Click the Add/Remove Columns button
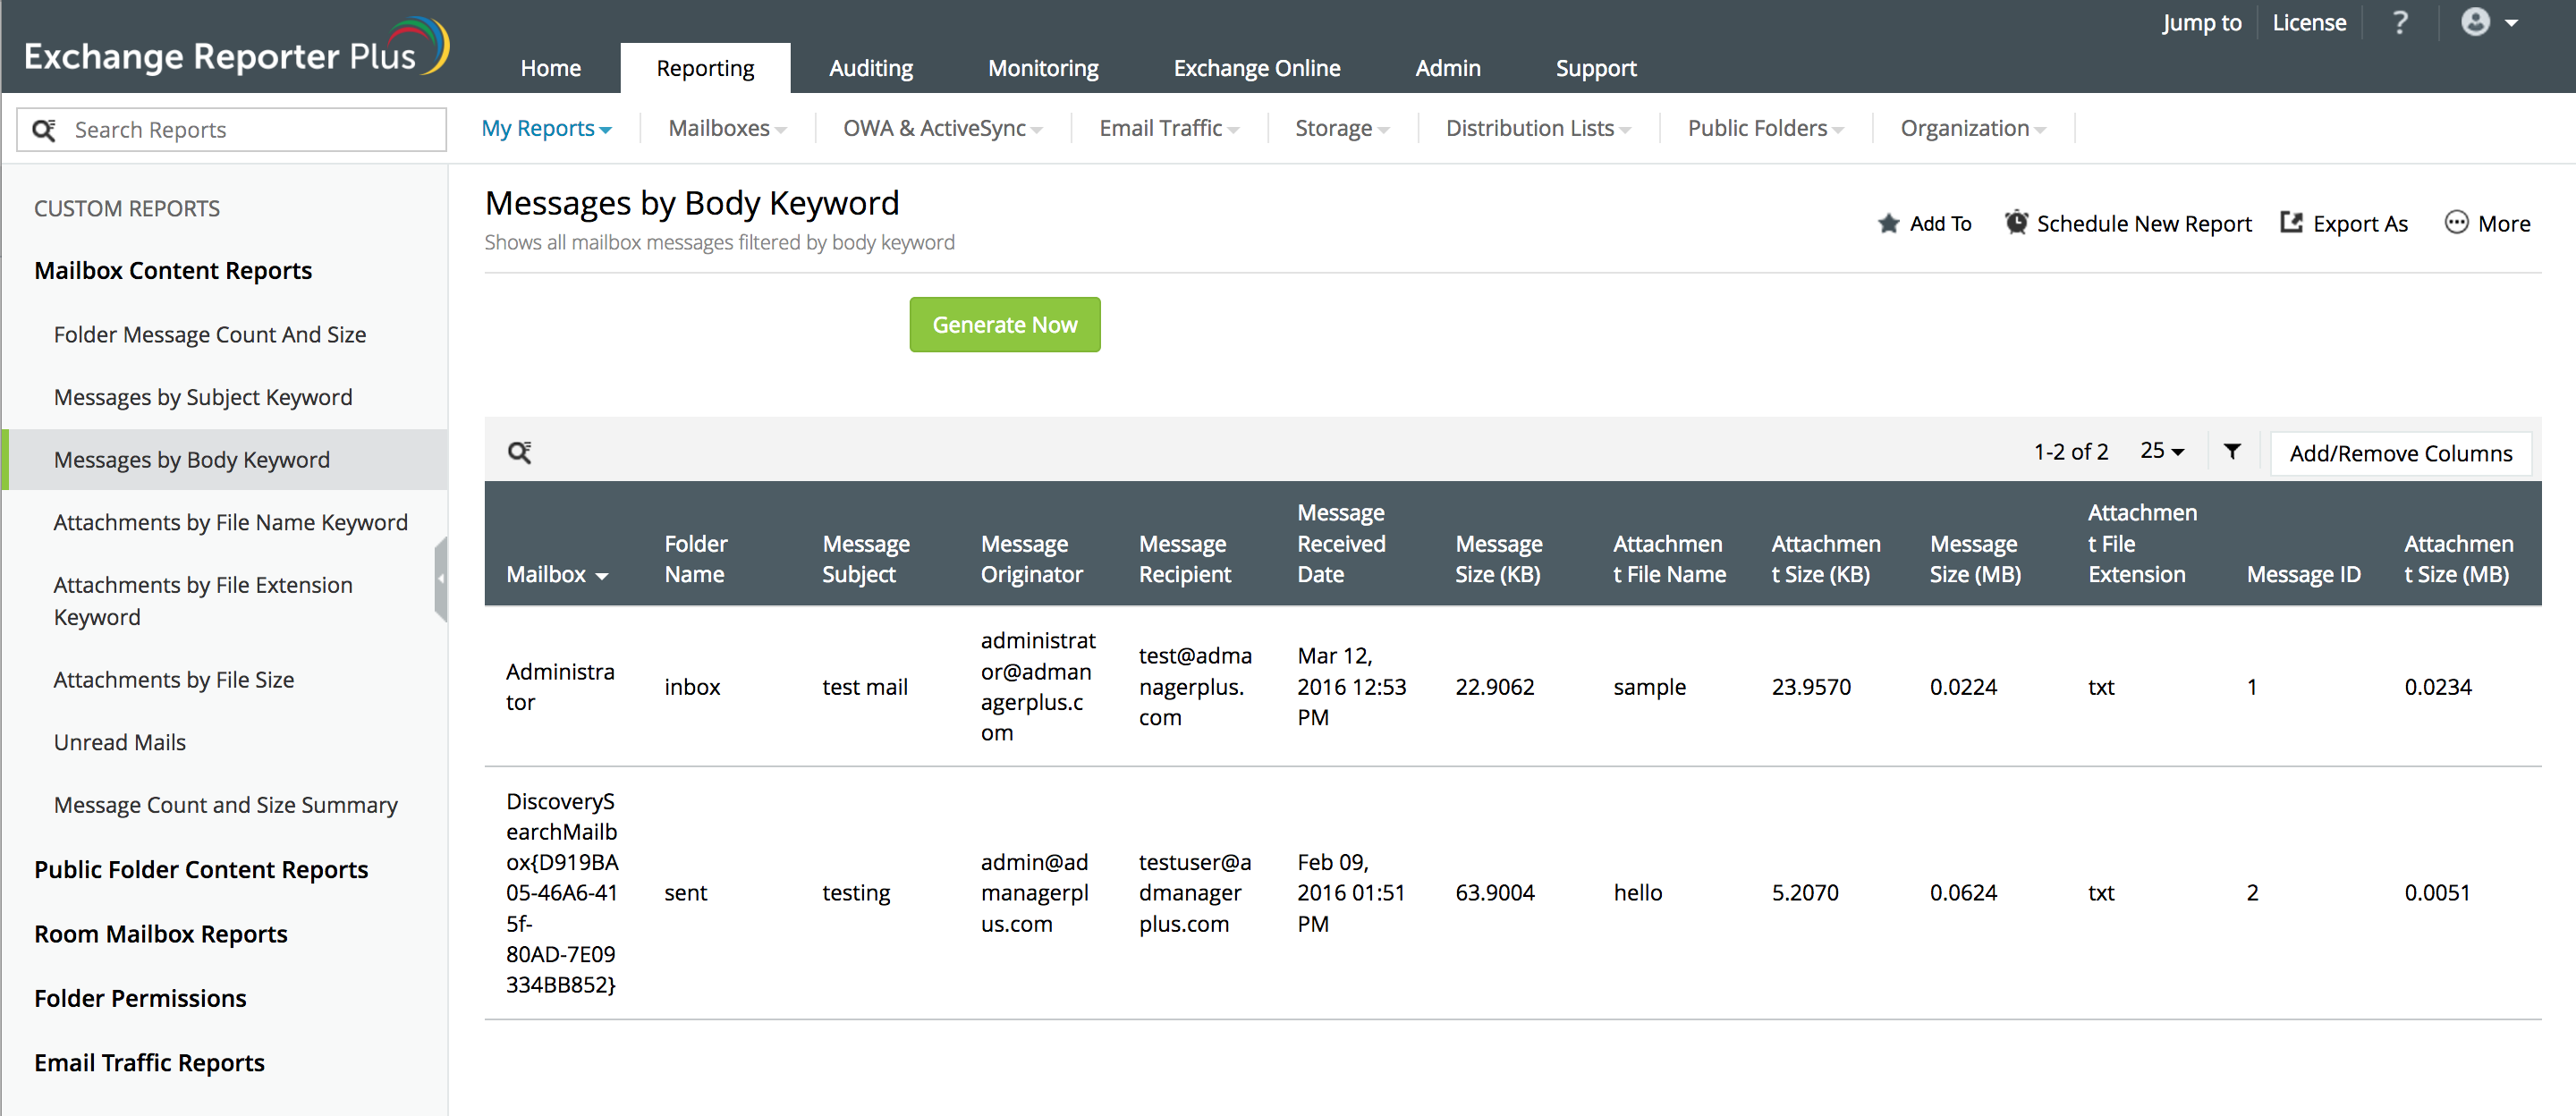Screen dimensions: 2576x1116 point(2400,453)
